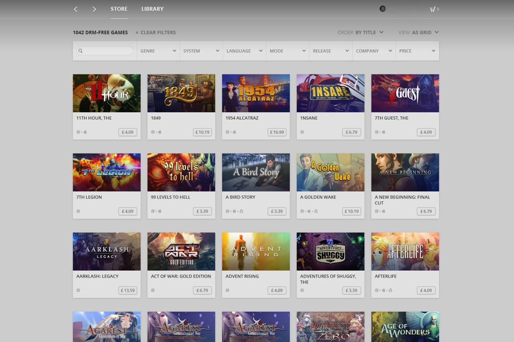Click the £4.09 price button for 11th Hour

[x=127, y=132]
